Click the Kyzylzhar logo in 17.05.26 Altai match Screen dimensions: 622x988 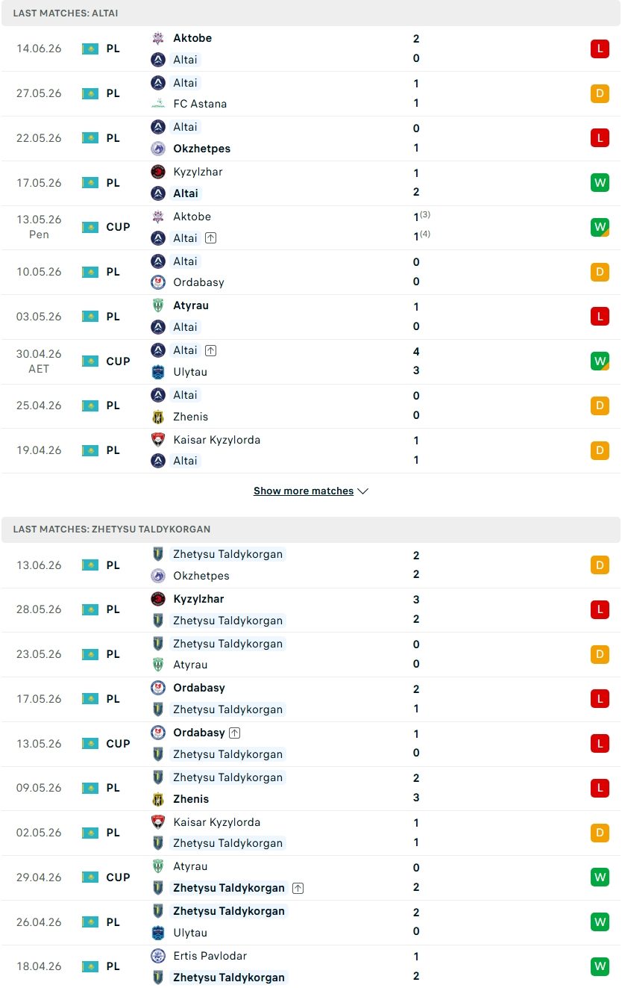pos(158,172)
